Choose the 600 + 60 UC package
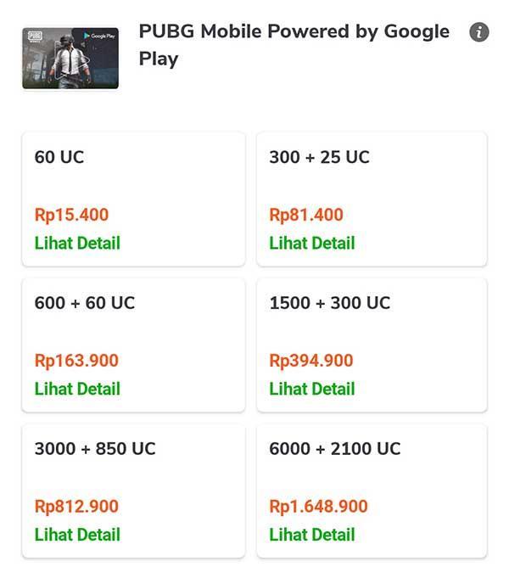509x578 pixels. 134,345
